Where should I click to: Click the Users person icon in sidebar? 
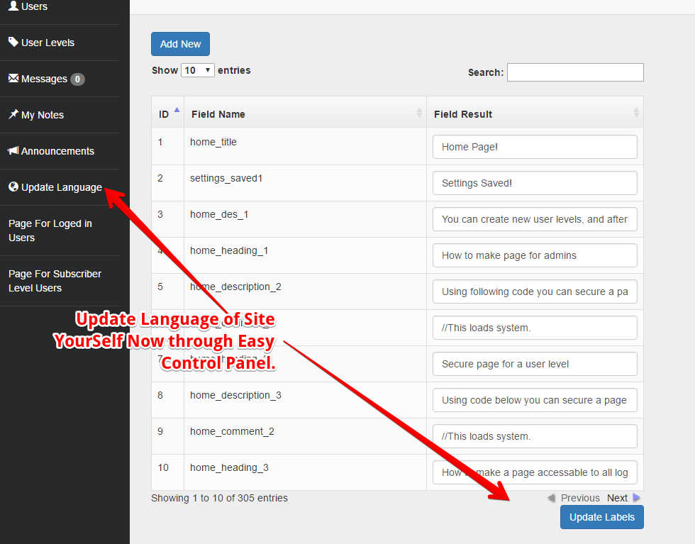click(x=13, y=6)
